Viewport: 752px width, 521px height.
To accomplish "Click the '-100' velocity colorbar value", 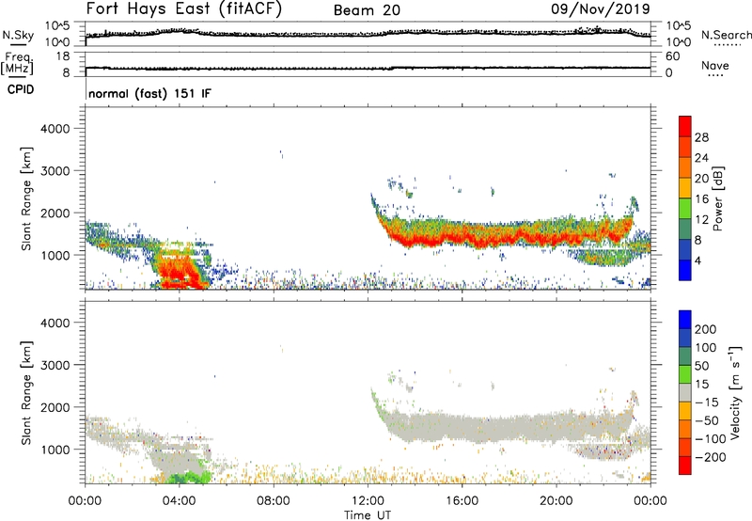I will 711,439.
